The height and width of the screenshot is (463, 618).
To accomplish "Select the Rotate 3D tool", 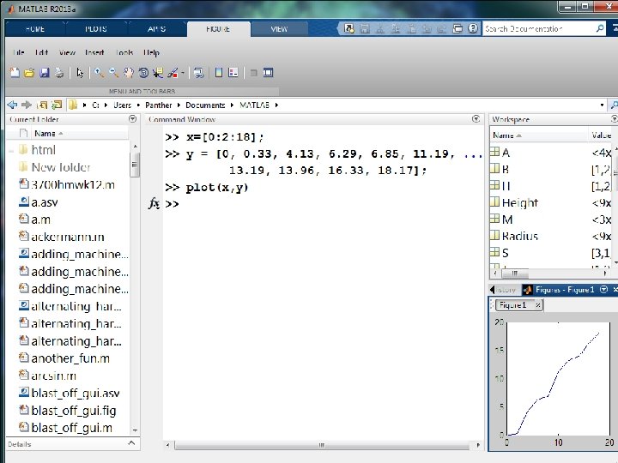I will (143, 73).
